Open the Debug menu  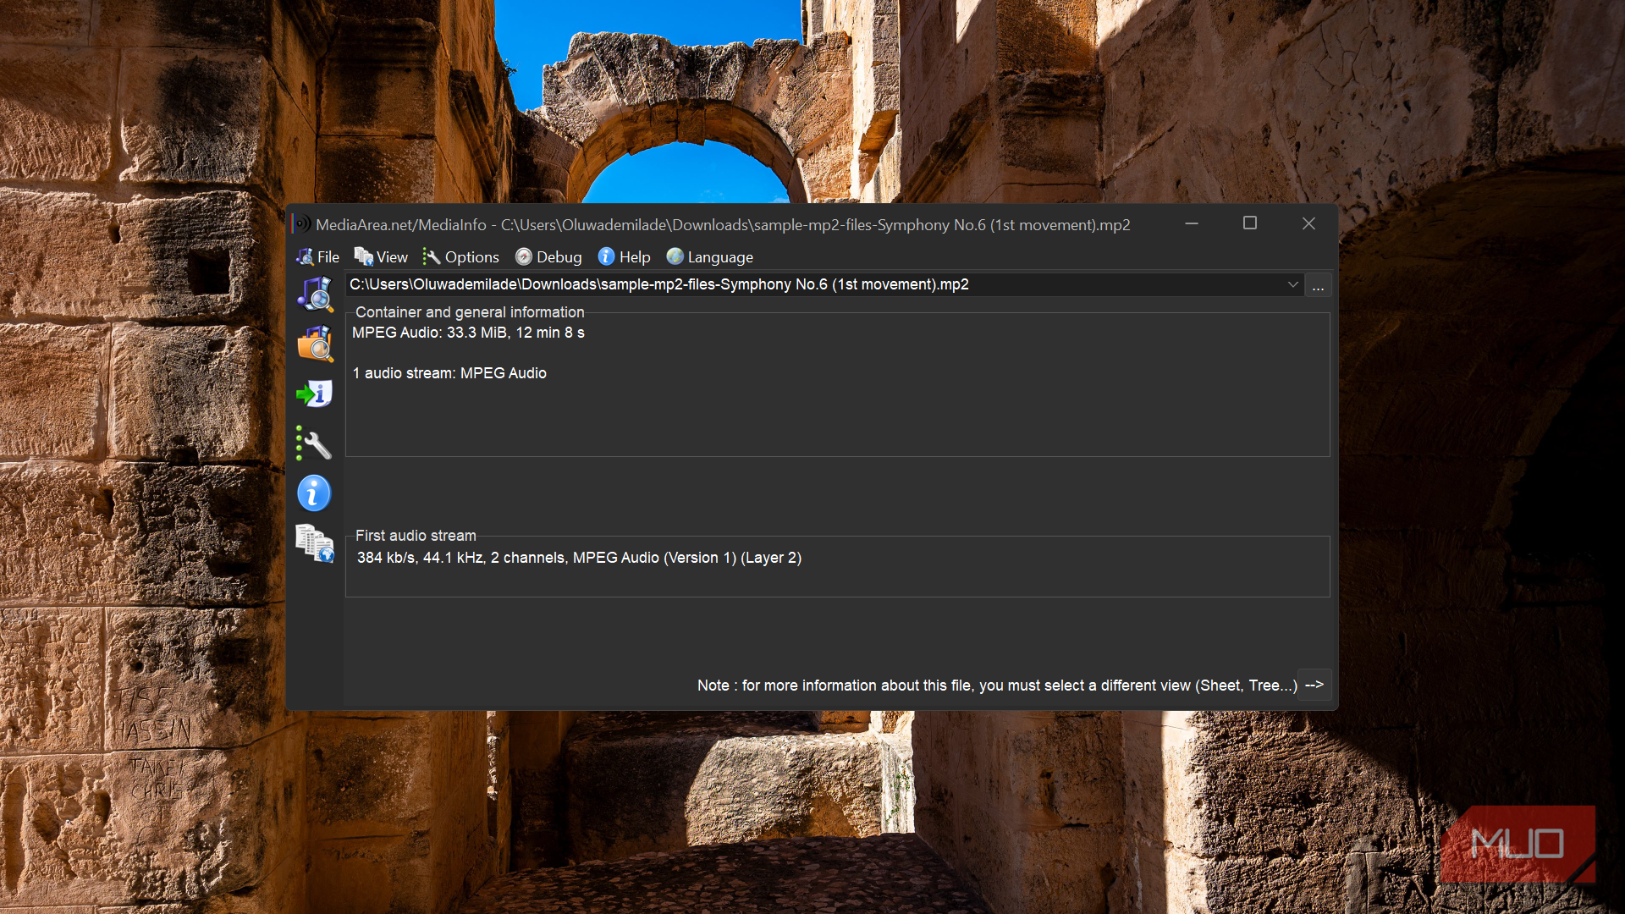548,256
